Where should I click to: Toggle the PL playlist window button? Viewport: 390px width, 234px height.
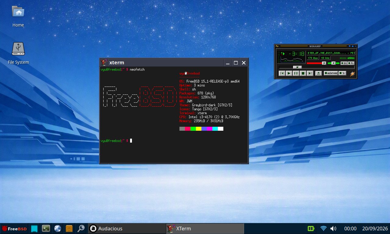pyautogui.click(x=351, y=63)
